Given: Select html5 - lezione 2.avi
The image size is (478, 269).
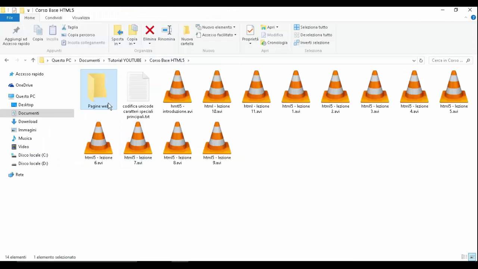Looking at the screenshot, I should click(335, 92).
